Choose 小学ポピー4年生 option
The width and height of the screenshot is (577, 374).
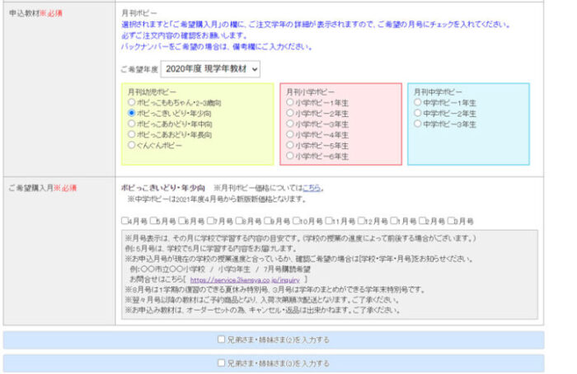pos(290,133)
